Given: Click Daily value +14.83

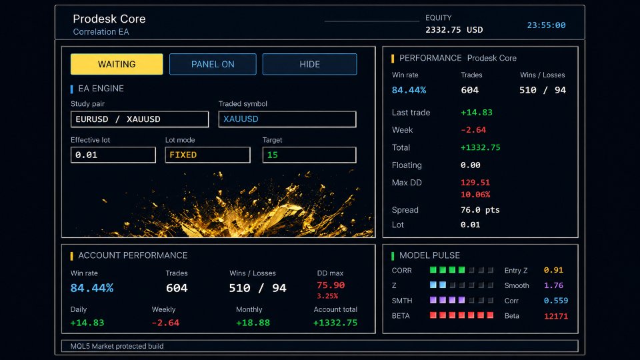Looking at the screenshot, I should 87,323.
